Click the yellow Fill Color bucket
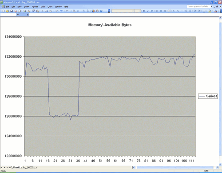The width and height of the screenshot is (222, 173). point(210,11)
